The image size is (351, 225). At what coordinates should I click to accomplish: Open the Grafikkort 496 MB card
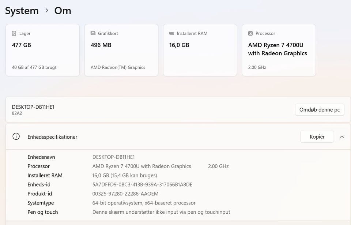tap(121, 50)
